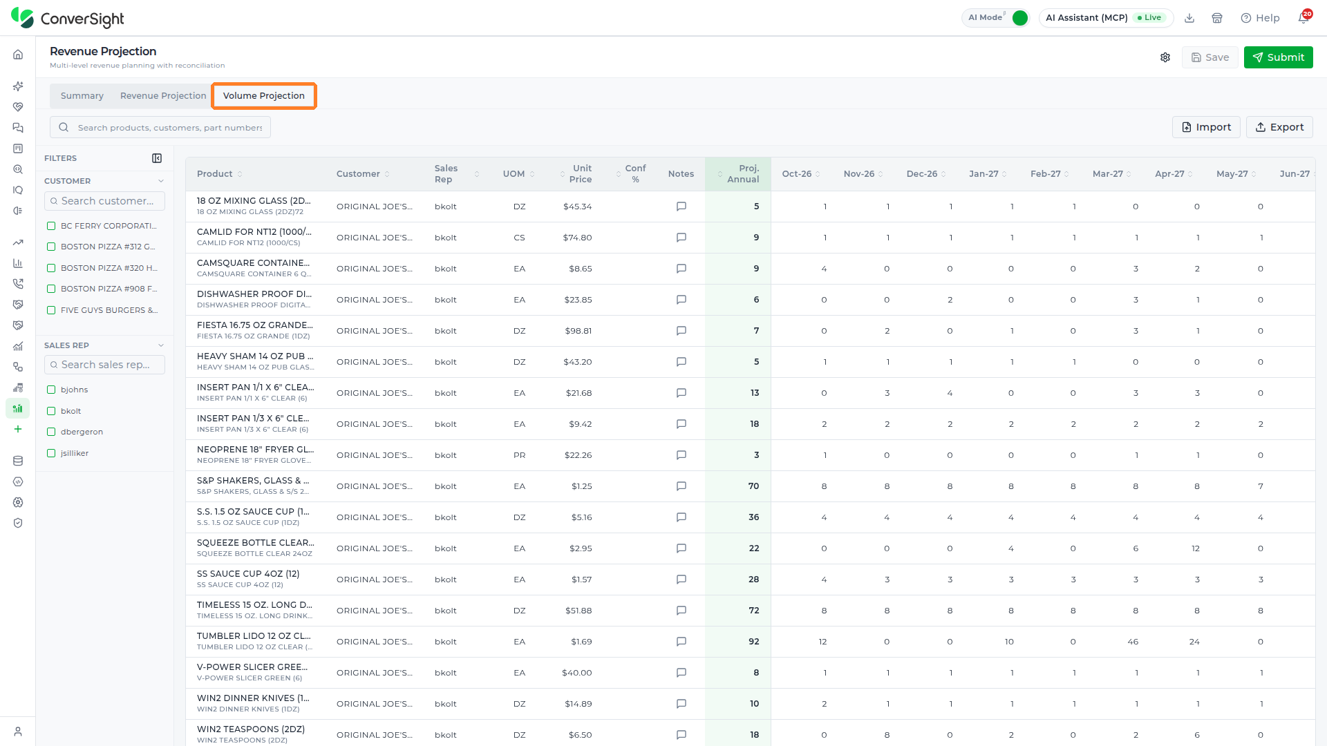Open the chat bubbles icon in the sidebar
The width and height of the screenshot is (1327, 746).
tap(18, 128)
